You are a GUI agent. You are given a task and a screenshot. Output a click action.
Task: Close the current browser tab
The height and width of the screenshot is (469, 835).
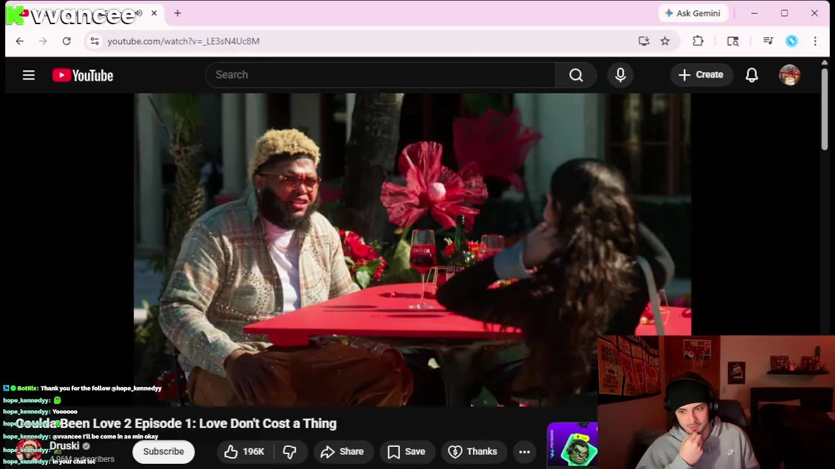(x=154, y=13)
